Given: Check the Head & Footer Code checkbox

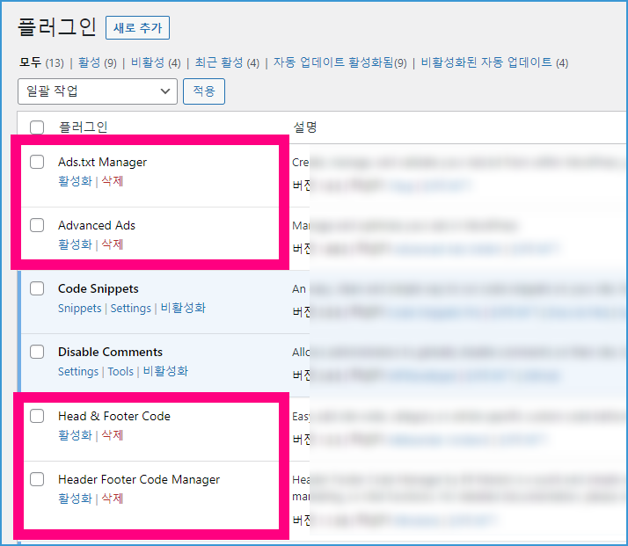Looking at the screenshot, I should pyautogui.click(x=37, y=416).
